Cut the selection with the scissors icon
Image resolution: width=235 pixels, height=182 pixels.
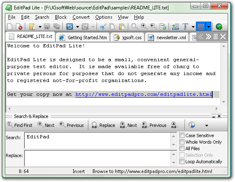[103, 27]
